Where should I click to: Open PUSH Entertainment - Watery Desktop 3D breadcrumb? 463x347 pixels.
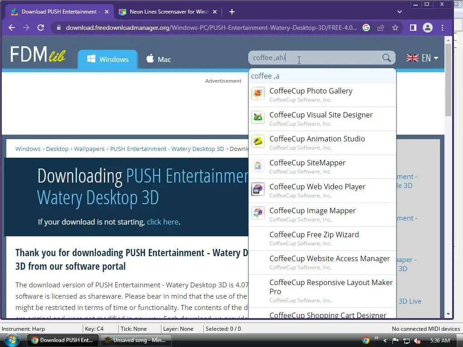tap(167, 149)
